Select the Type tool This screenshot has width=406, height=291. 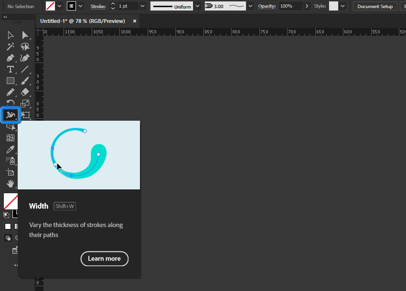[x=10, y=69]
